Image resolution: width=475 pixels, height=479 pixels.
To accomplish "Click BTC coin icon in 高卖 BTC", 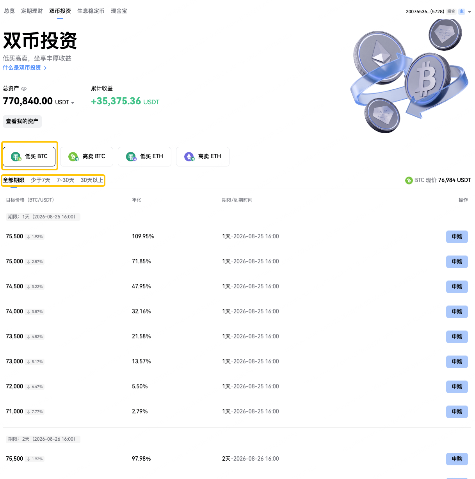I will 73,157.
